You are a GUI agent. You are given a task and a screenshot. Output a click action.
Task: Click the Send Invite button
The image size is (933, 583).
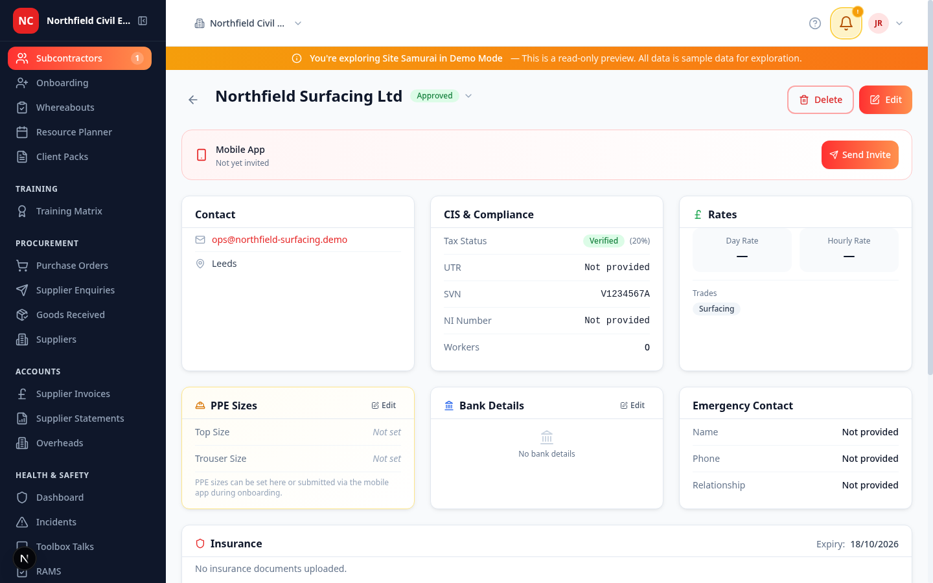pos(860,155)
